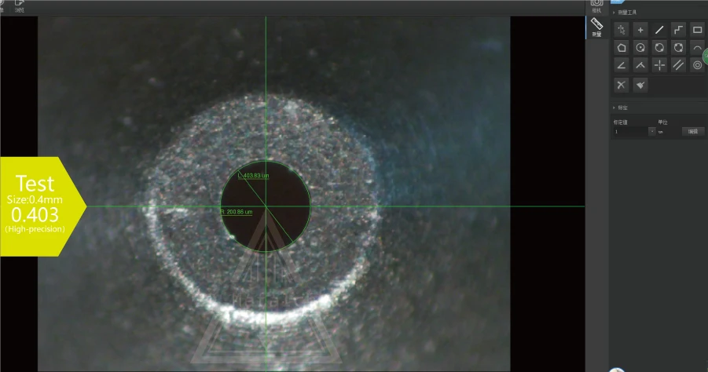
Task: Collapse the 测量工具 section header
Action: coord(625,13)
